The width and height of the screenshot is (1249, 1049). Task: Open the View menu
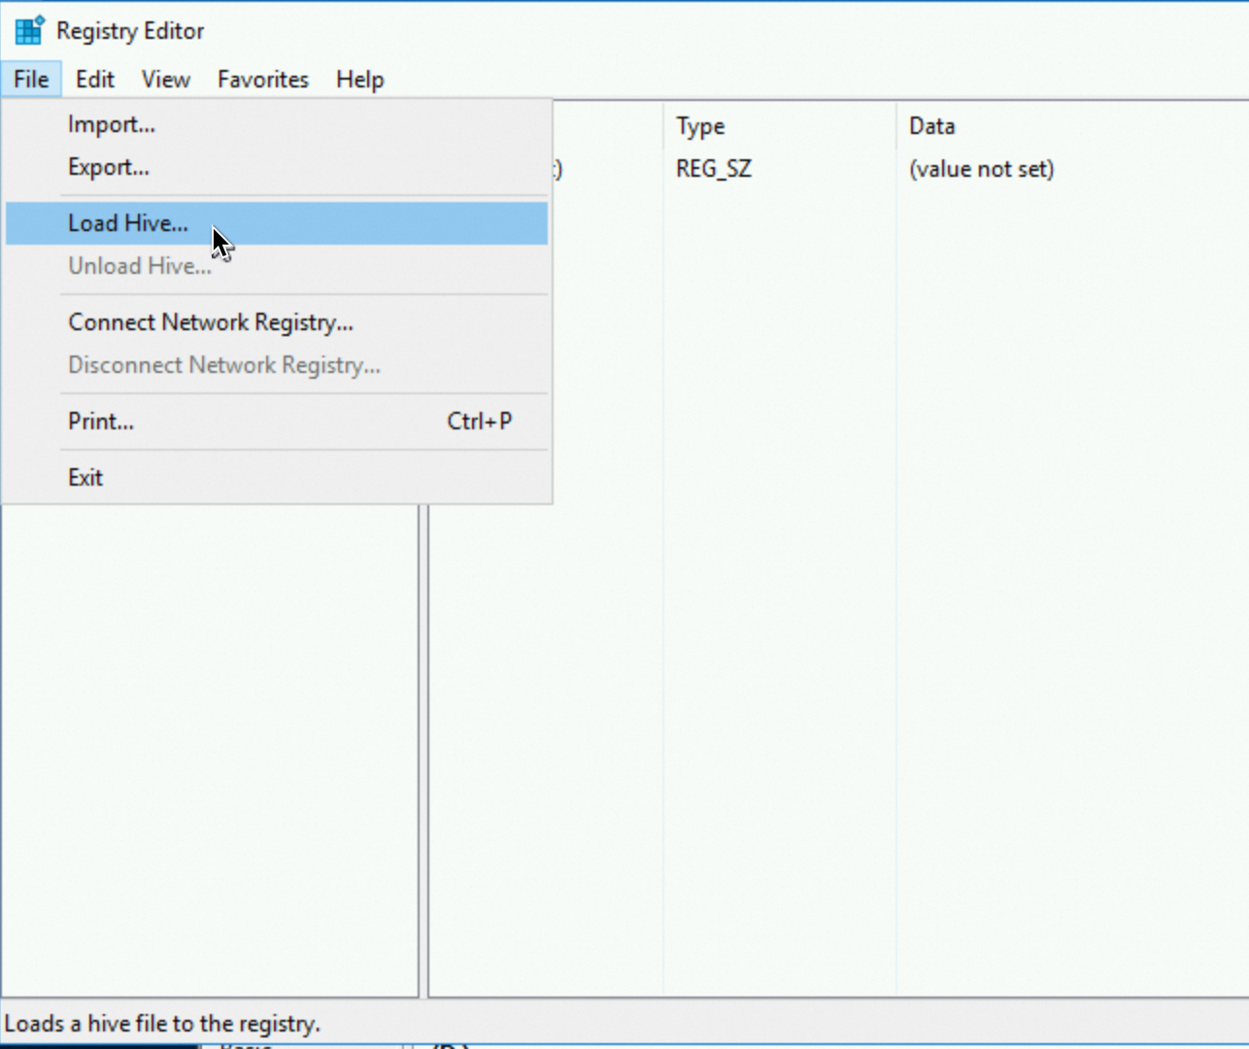(166, 80)
